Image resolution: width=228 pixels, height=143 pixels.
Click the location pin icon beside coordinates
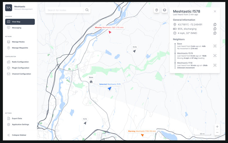(175, 24)
